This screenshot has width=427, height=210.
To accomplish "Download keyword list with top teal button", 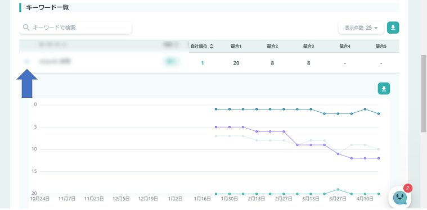I will pyautogui.click(x=393, y=28).
